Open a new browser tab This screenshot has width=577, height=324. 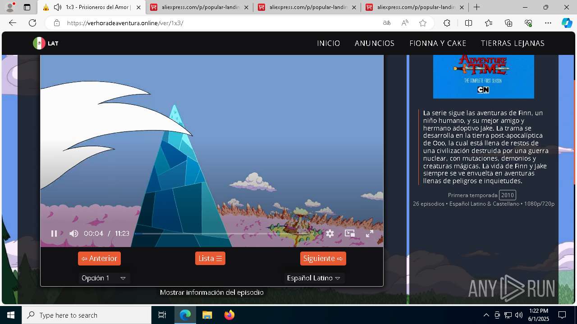click(x=476, y=7)
